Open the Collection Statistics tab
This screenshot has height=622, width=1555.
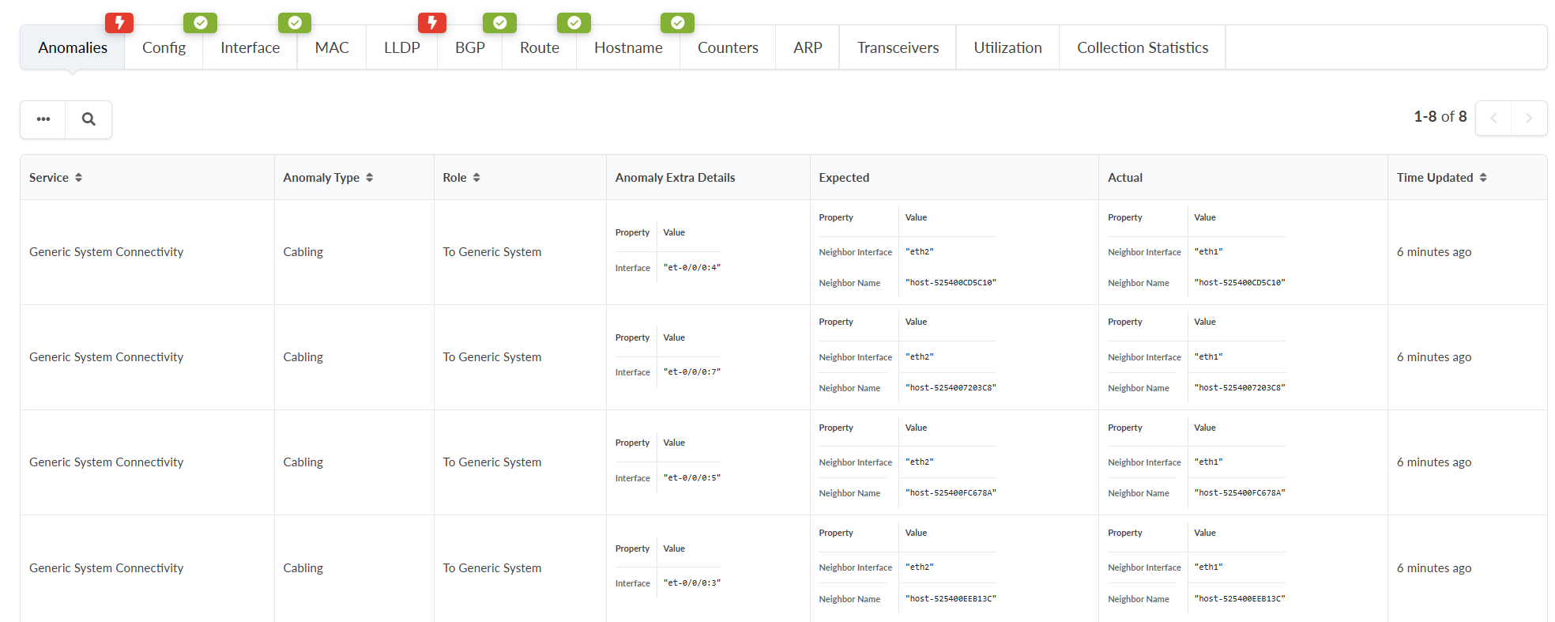pyautogui.click(x=1143, y=47)
